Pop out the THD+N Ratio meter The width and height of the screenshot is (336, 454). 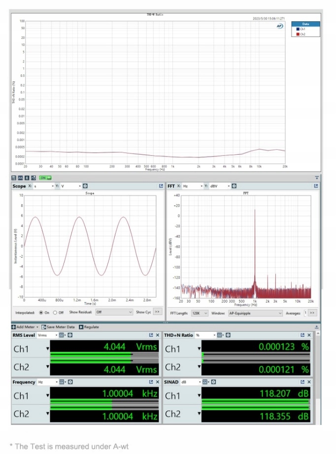click(x=302, y=335)
